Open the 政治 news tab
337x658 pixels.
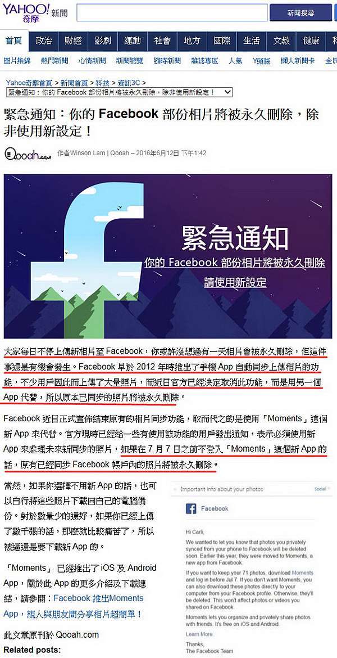[44, 41]
